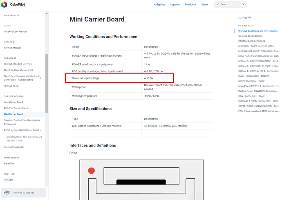Expand The Cube Firmware Installation chevron
The image size is (282, 200).
[x=41, y=78]
